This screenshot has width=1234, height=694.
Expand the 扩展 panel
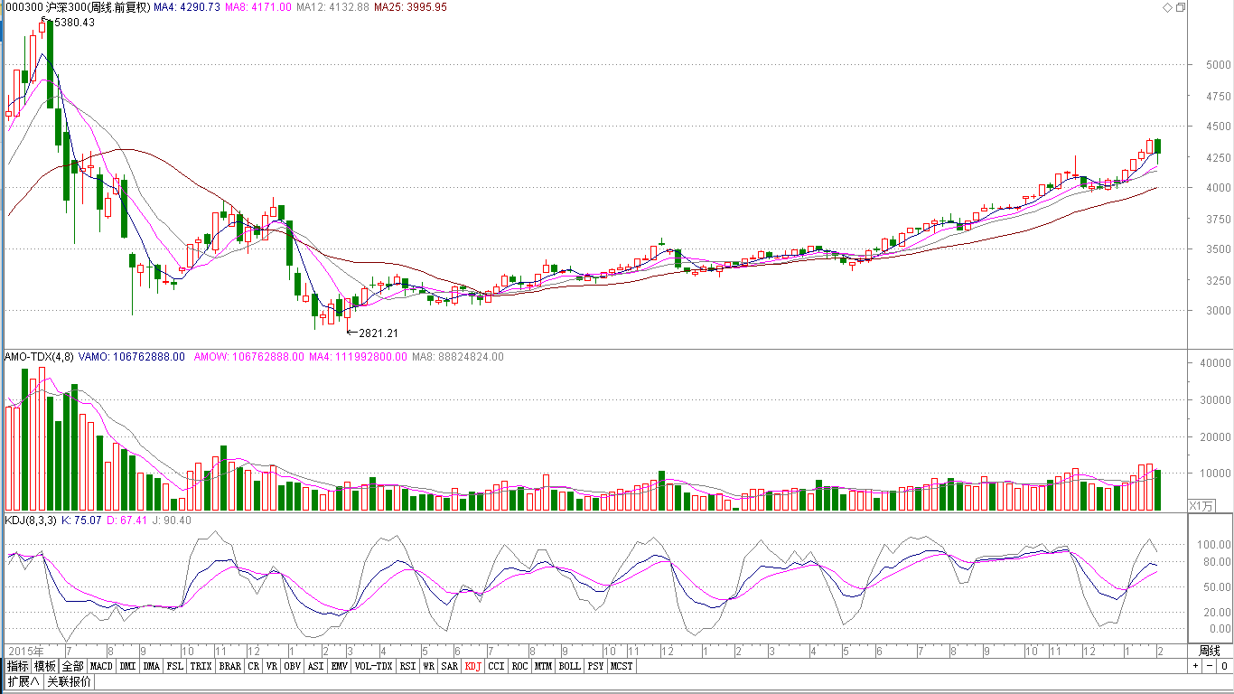[23, 681]
